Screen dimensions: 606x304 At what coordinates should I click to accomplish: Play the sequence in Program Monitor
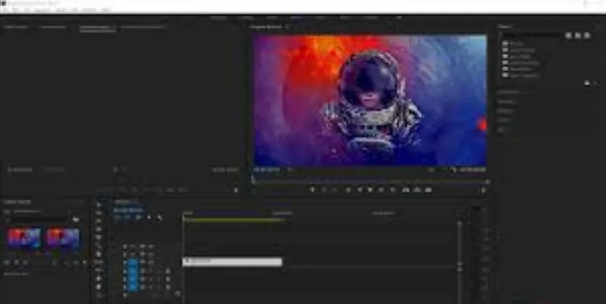pos(370,190)
